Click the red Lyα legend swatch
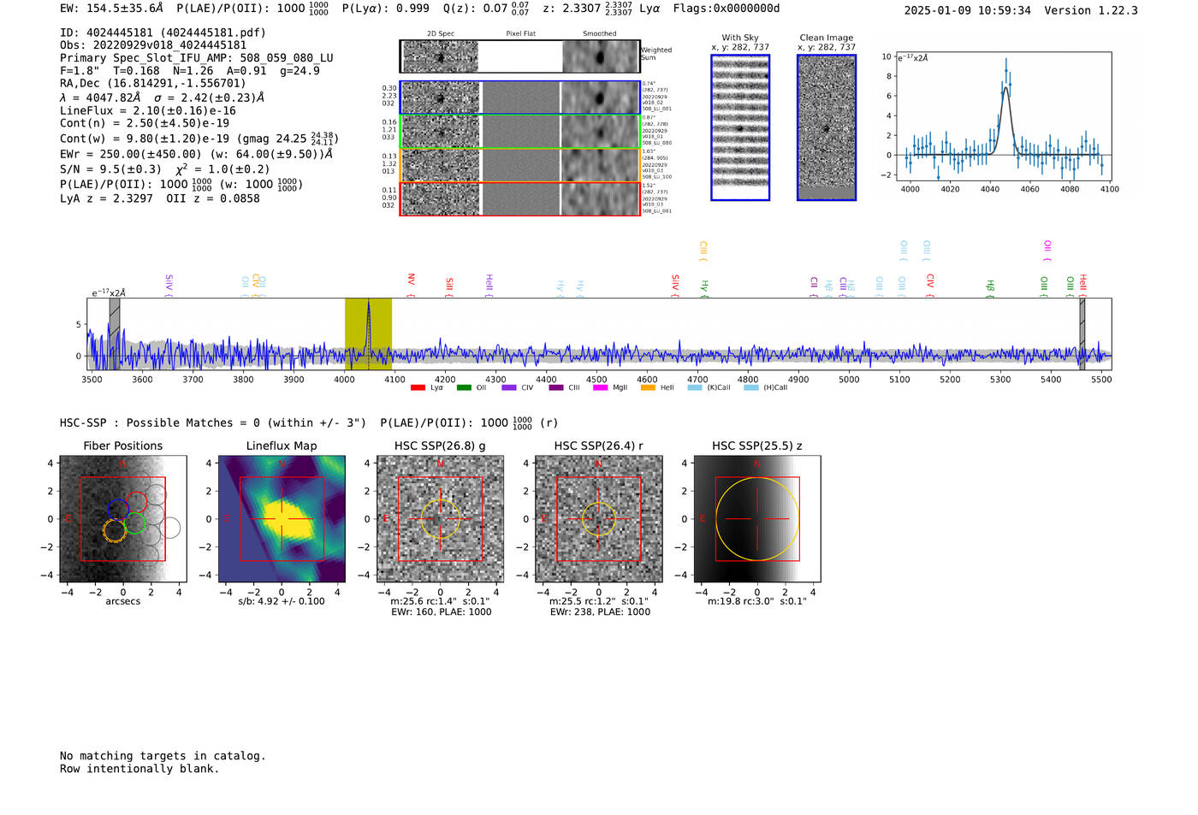The width and height of the screenshot is (1198, 815). point(418,387)
